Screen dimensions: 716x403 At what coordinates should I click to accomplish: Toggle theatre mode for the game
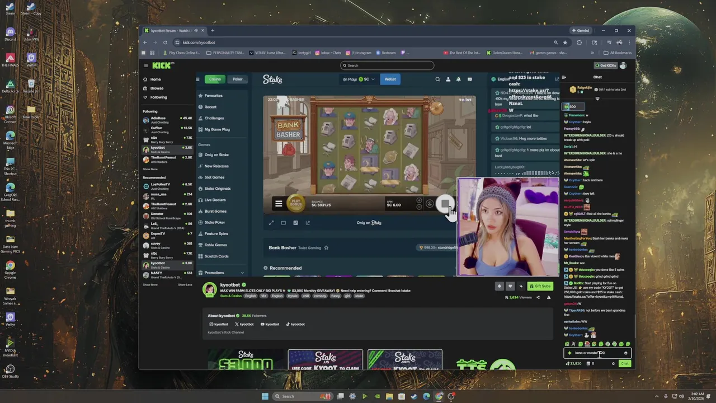click(284, 223)
